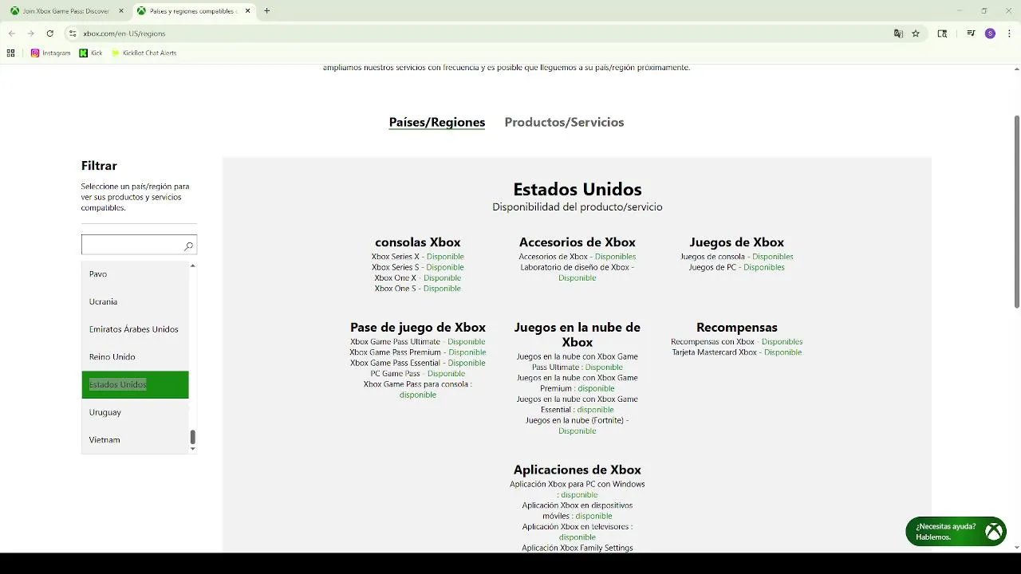Select Uruguay in the country list
The width and height of the screenshot is (1021, 574).
tap(135, 412)
